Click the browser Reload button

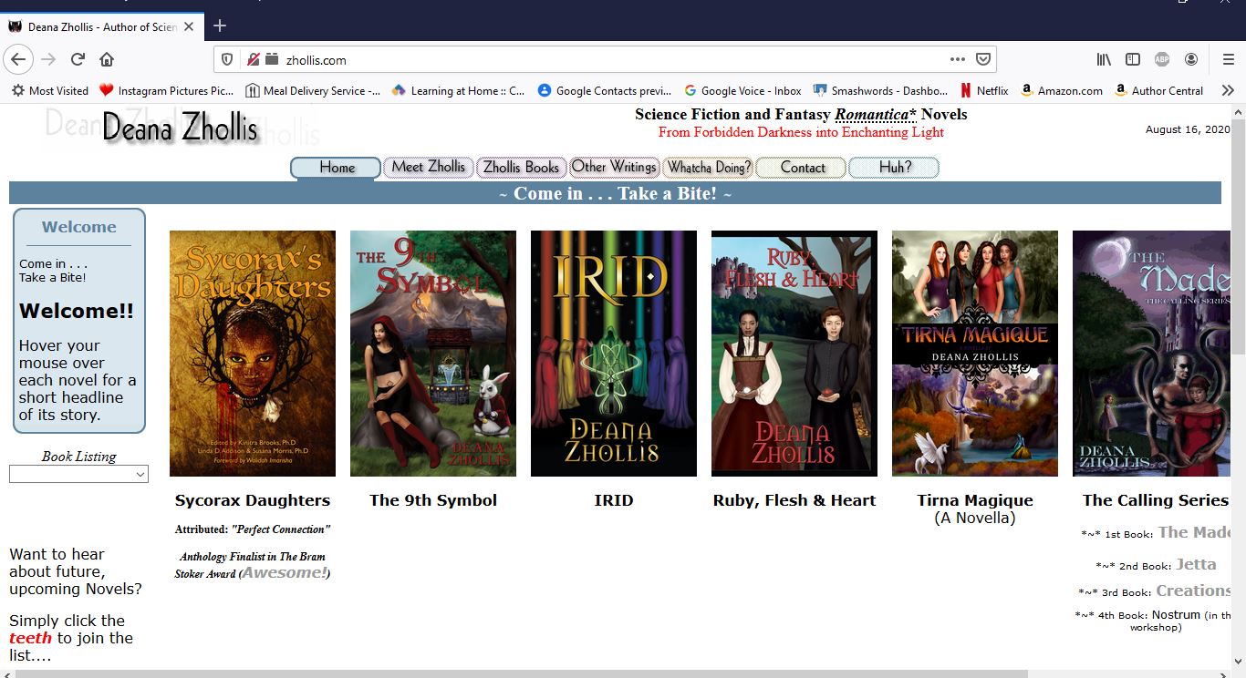78,60
